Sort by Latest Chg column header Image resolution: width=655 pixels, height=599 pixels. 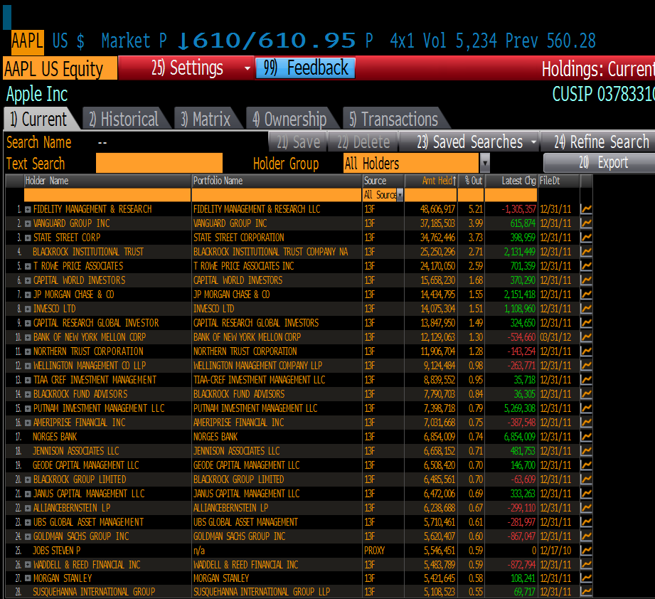point(511,181)
